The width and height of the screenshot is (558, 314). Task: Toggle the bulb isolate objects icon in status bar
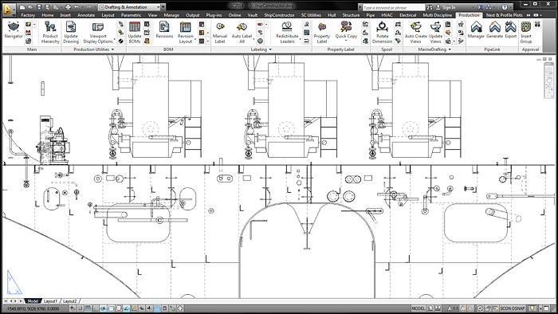(532, 308)
